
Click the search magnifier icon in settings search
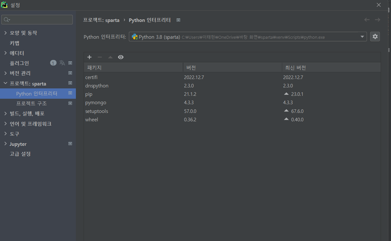(x=6, y=20)
